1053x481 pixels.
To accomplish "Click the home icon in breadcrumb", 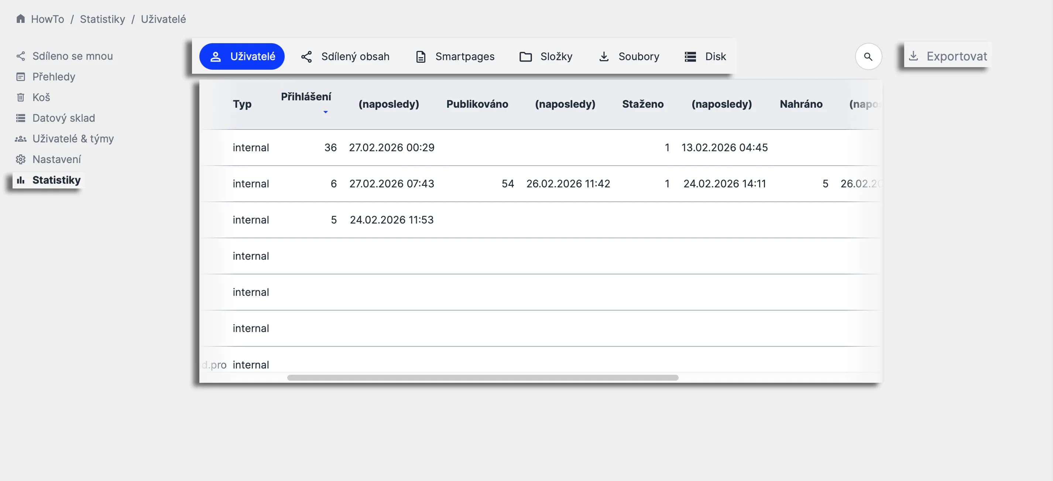I will click(x=20, y=19).
